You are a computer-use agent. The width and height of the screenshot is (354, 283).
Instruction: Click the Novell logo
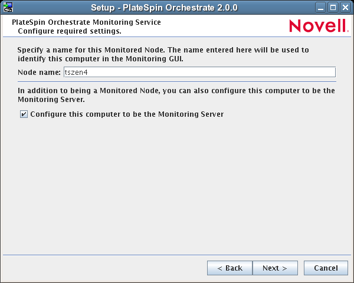pos(318,26)
